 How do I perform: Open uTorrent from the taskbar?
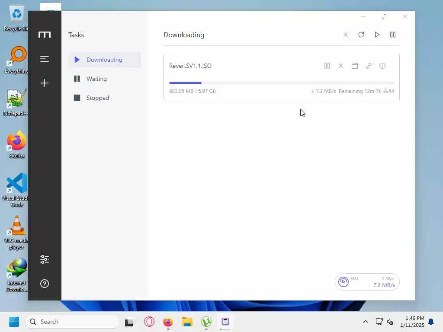206,322
